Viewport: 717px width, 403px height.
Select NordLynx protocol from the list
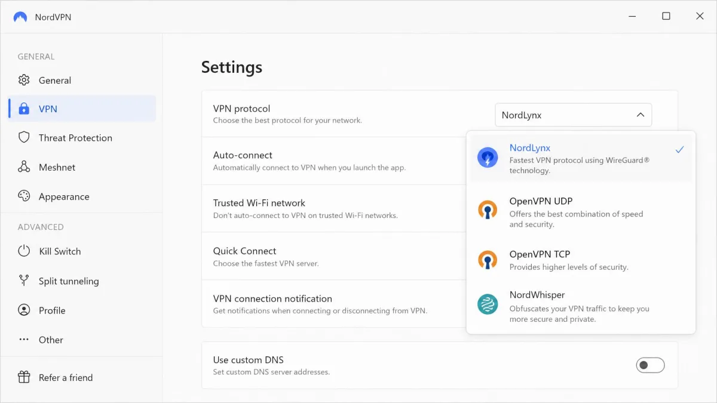[x=581, y=158]
